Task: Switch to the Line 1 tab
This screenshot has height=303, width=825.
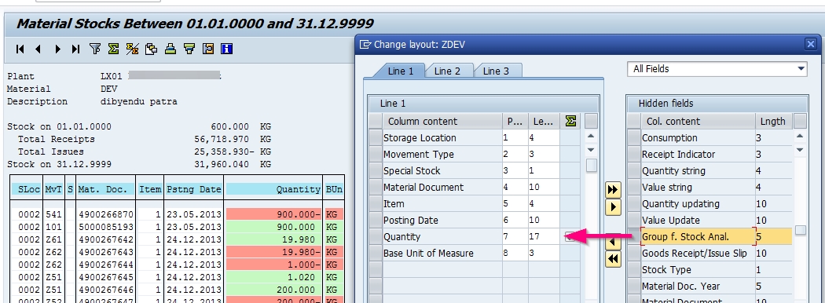Action: tap(401, 71)
